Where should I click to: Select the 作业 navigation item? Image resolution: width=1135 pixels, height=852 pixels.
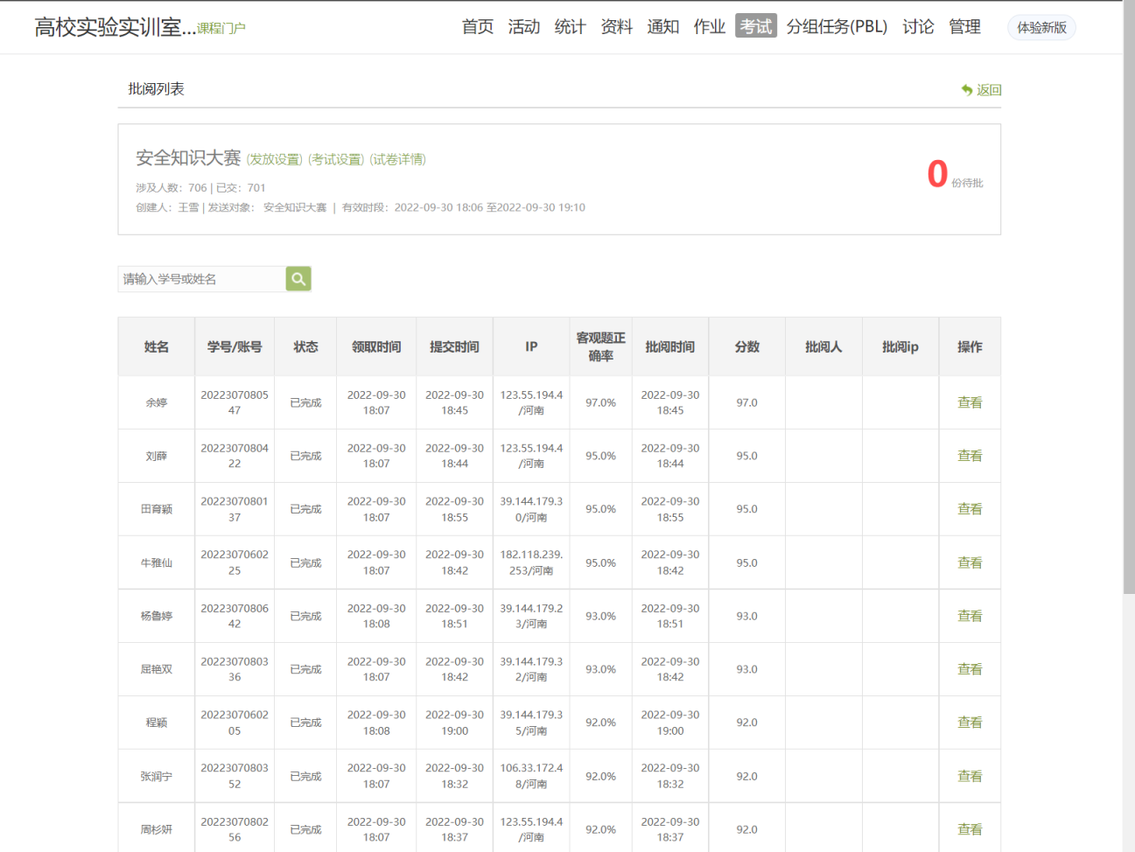[x=709, y=27]
